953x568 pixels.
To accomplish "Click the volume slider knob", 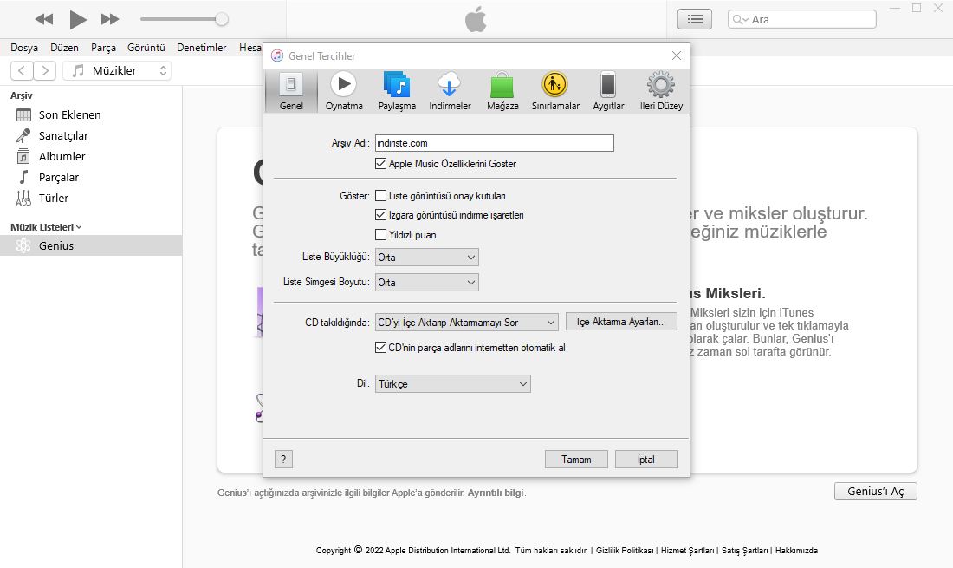I will pos(222,19).
